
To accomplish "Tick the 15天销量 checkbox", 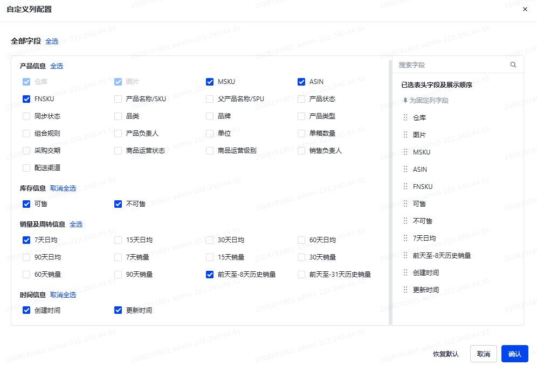I will coord(210,257).
